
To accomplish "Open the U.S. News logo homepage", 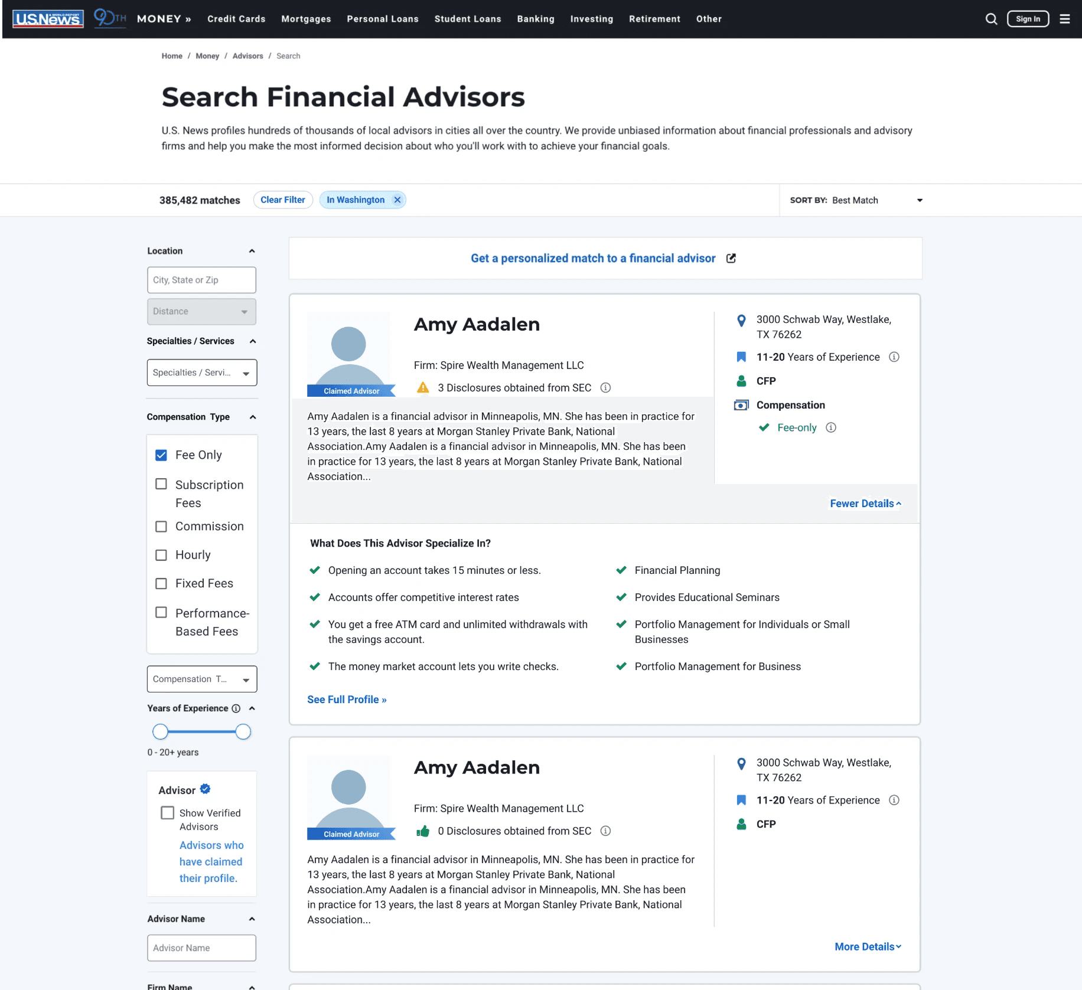I will [x=48, y=19].
